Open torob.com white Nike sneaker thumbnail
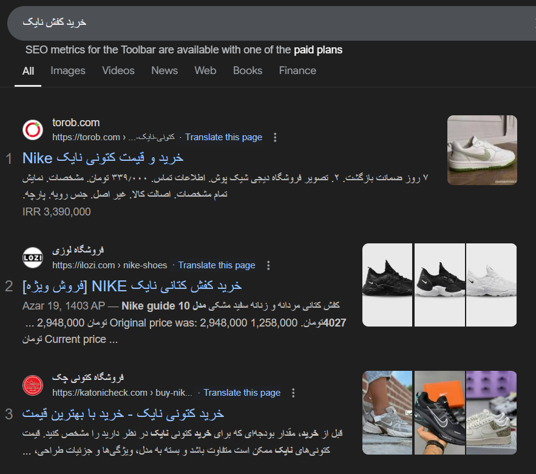 click(482, 150)
